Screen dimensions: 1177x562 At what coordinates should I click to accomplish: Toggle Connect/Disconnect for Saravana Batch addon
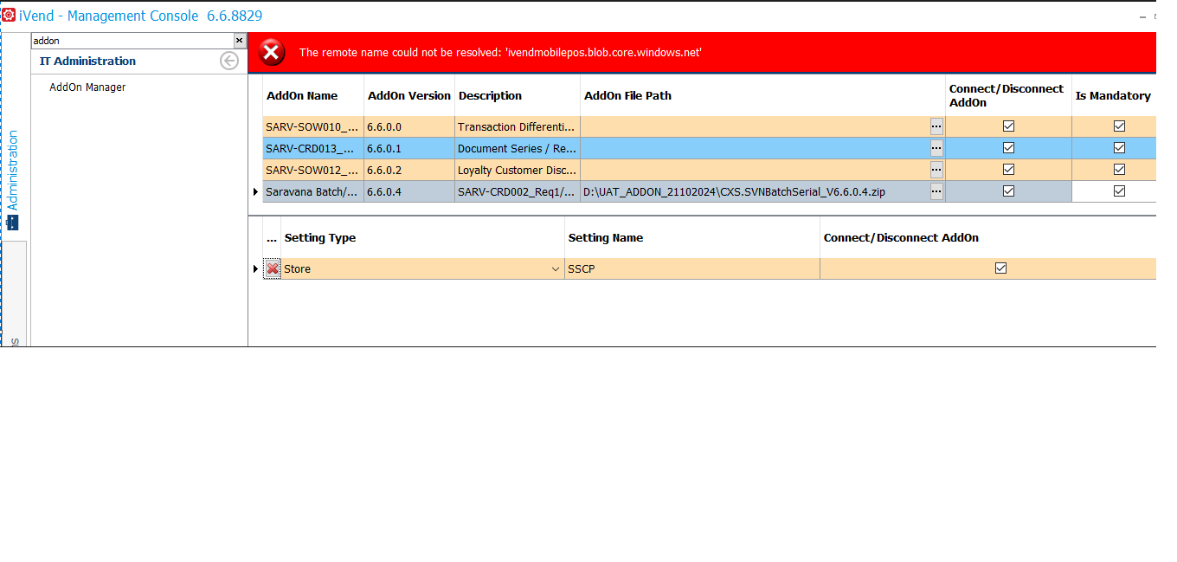click(1008, 191)
